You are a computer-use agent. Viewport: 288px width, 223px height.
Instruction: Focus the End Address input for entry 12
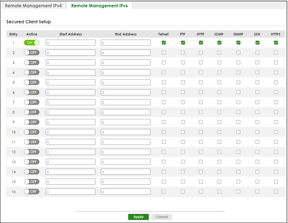[x=126, y=152]
